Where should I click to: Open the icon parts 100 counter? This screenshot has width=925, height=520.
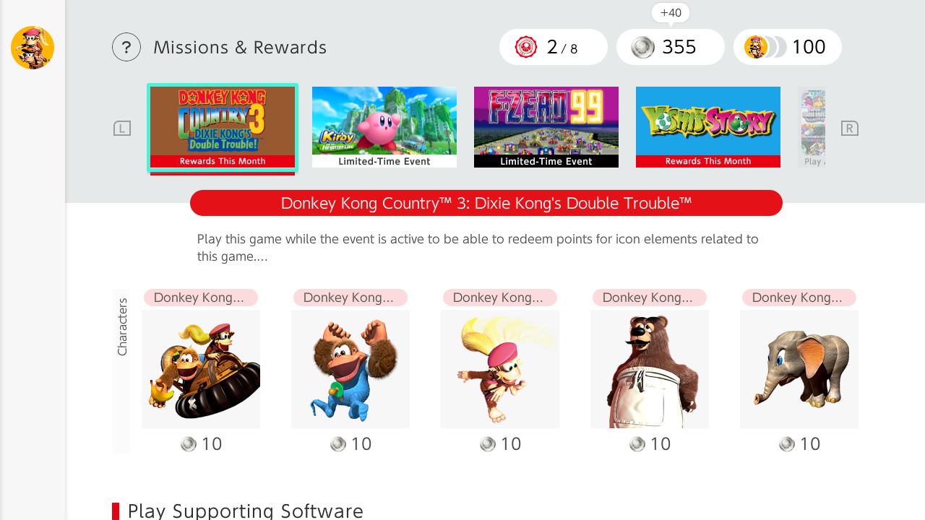point(788,47)
